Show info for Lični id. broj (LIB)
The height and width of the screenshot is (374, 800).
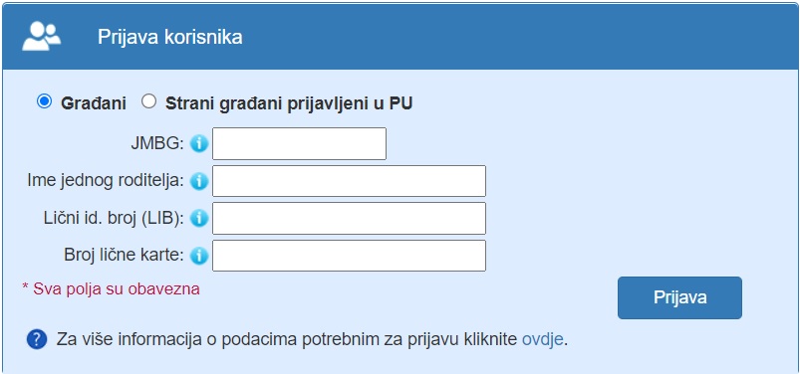(x=199, y=219)
